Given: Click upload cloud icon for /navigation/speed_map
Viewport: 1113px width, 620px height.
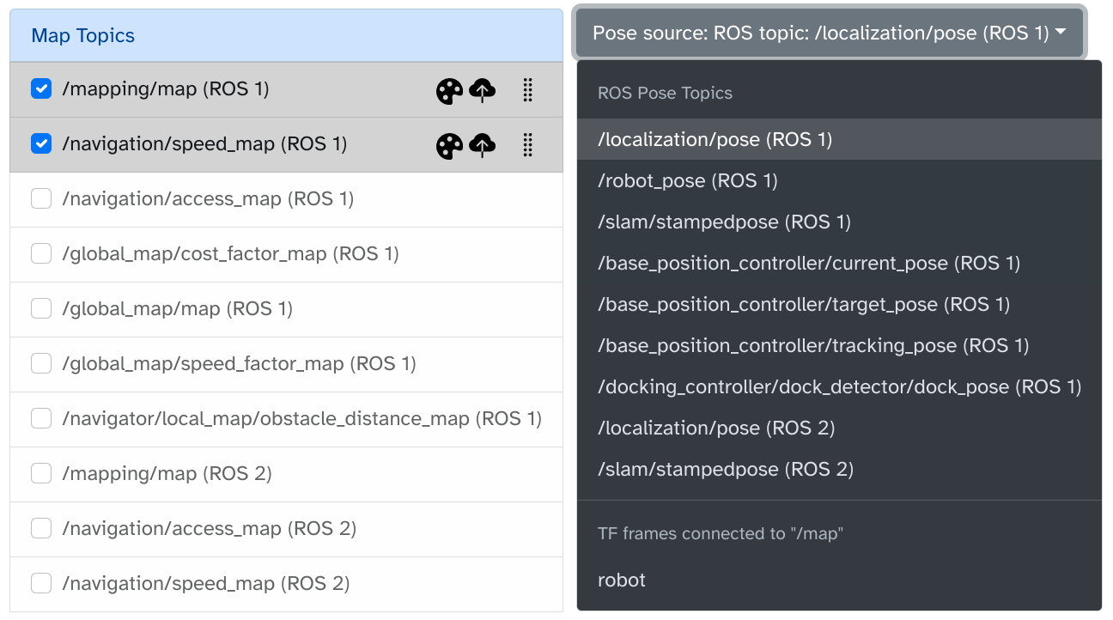Looking at the screenshot, I should (483, 146).
